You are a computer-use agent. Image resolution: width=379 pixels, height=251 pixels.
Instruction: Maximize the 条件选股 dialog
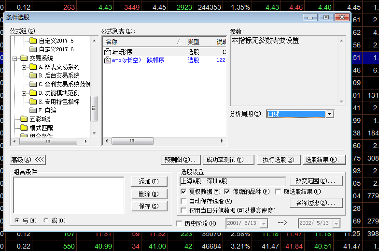coord(326,17)
